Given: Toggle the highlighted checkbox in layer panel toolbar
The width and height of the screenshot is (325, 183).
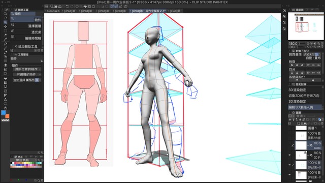Looking at the screenshot, I should pyautogui.click(x=320, y=120).
